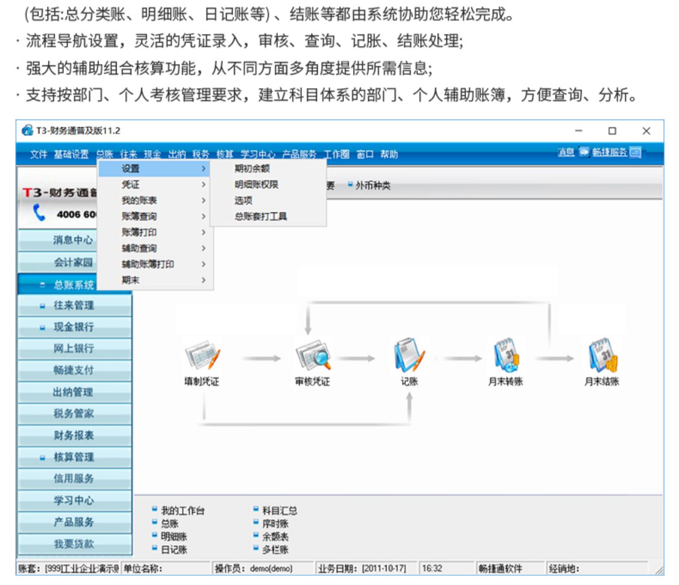Choose 选项 in the 设置 submenu
The height and width of the screenshot is (585, 679).
click(x=244, y=200)
